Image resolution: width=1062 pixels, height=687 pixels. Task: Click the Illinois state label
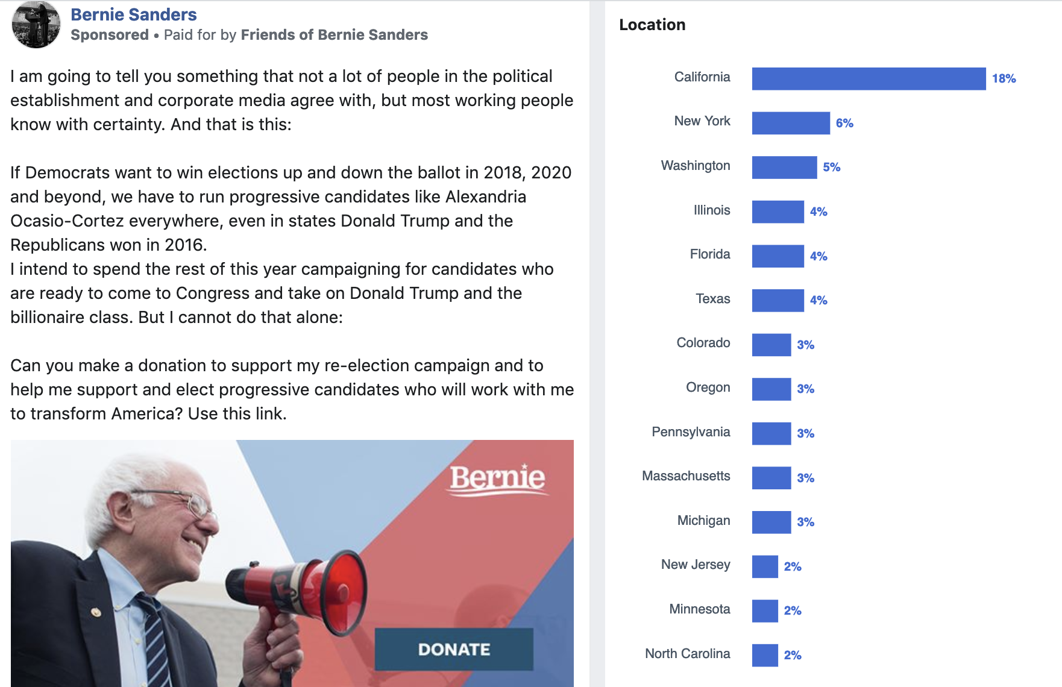tap(711, 210)
